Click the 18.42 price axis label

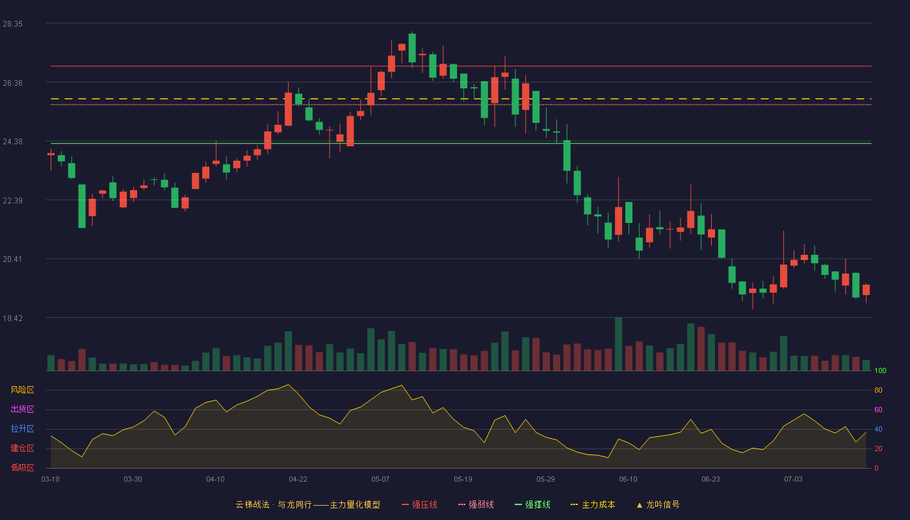pos(12,318)
